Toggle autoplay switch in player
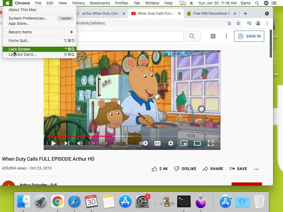 [144, 143]
